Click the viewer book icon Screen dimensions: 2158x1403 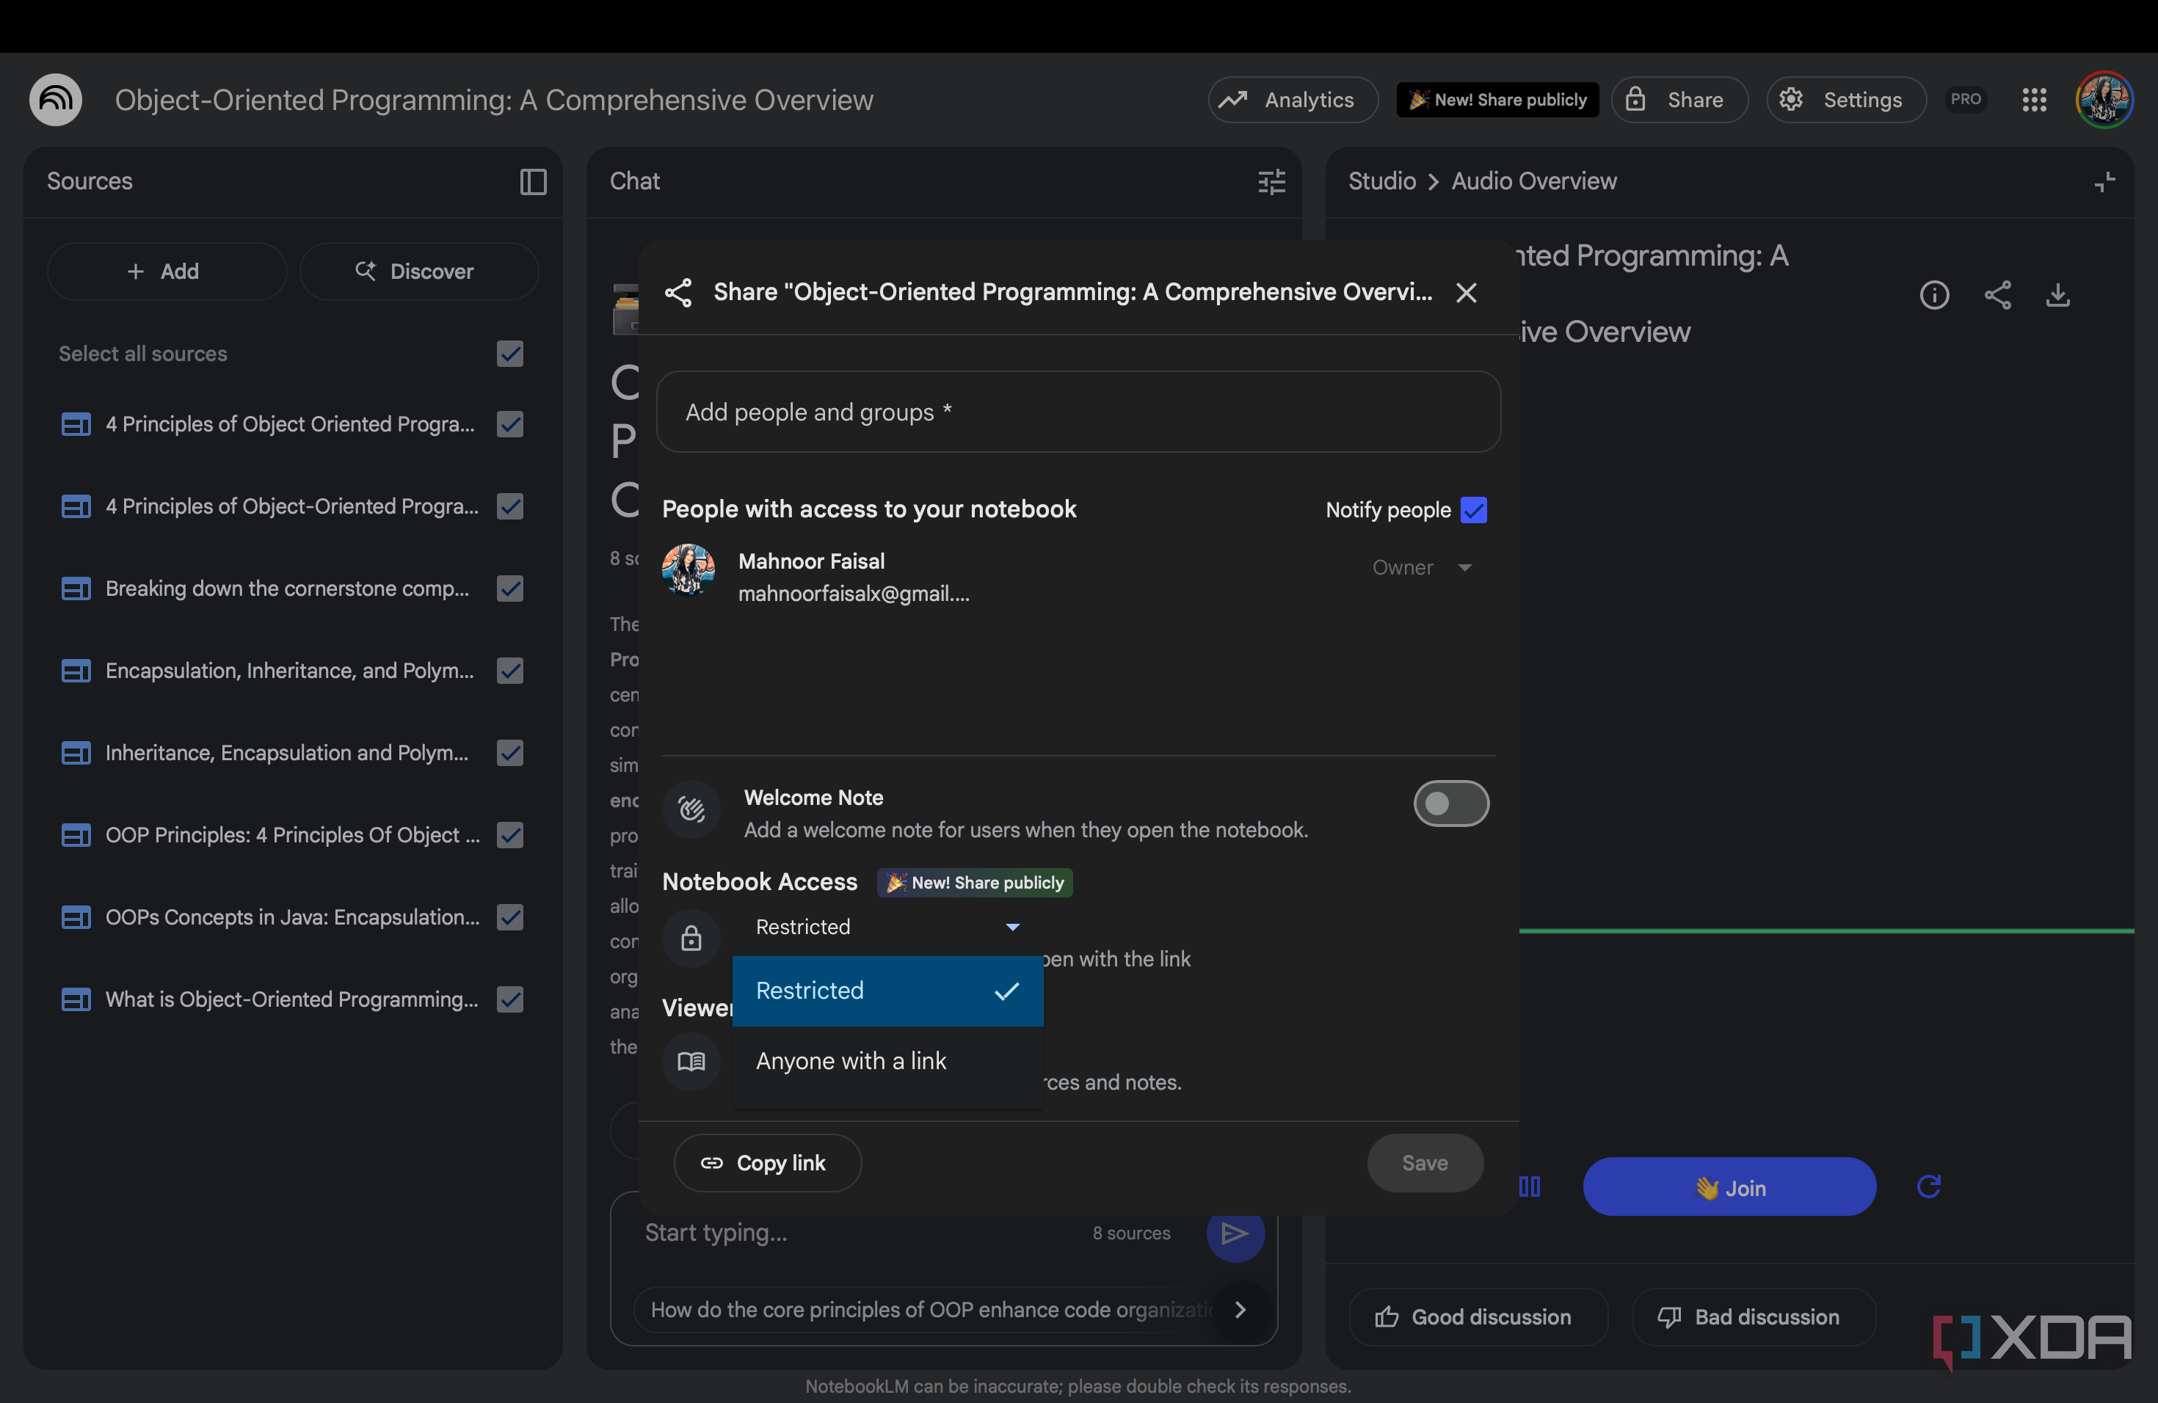coord(691,1060)
